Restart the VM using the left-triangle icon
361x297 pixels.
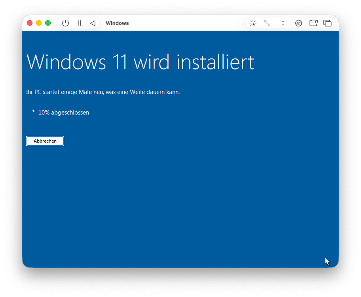(93, 23)
